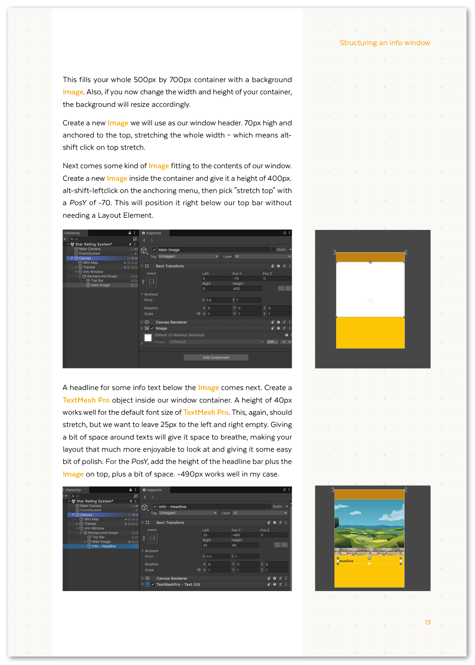
Task: Open anchor preset box in Info - Headline inspector
Action: pos(152,538)
